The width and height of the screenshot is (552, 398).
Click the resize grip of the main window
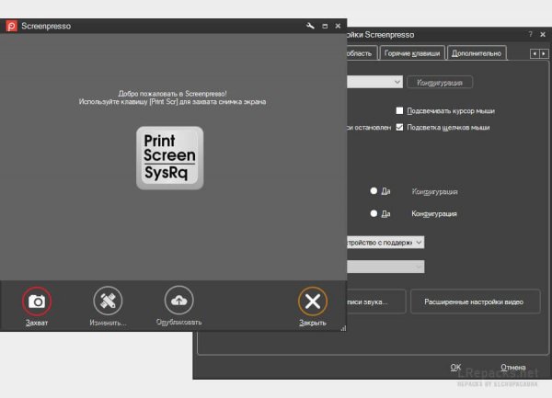coord(343,328)
